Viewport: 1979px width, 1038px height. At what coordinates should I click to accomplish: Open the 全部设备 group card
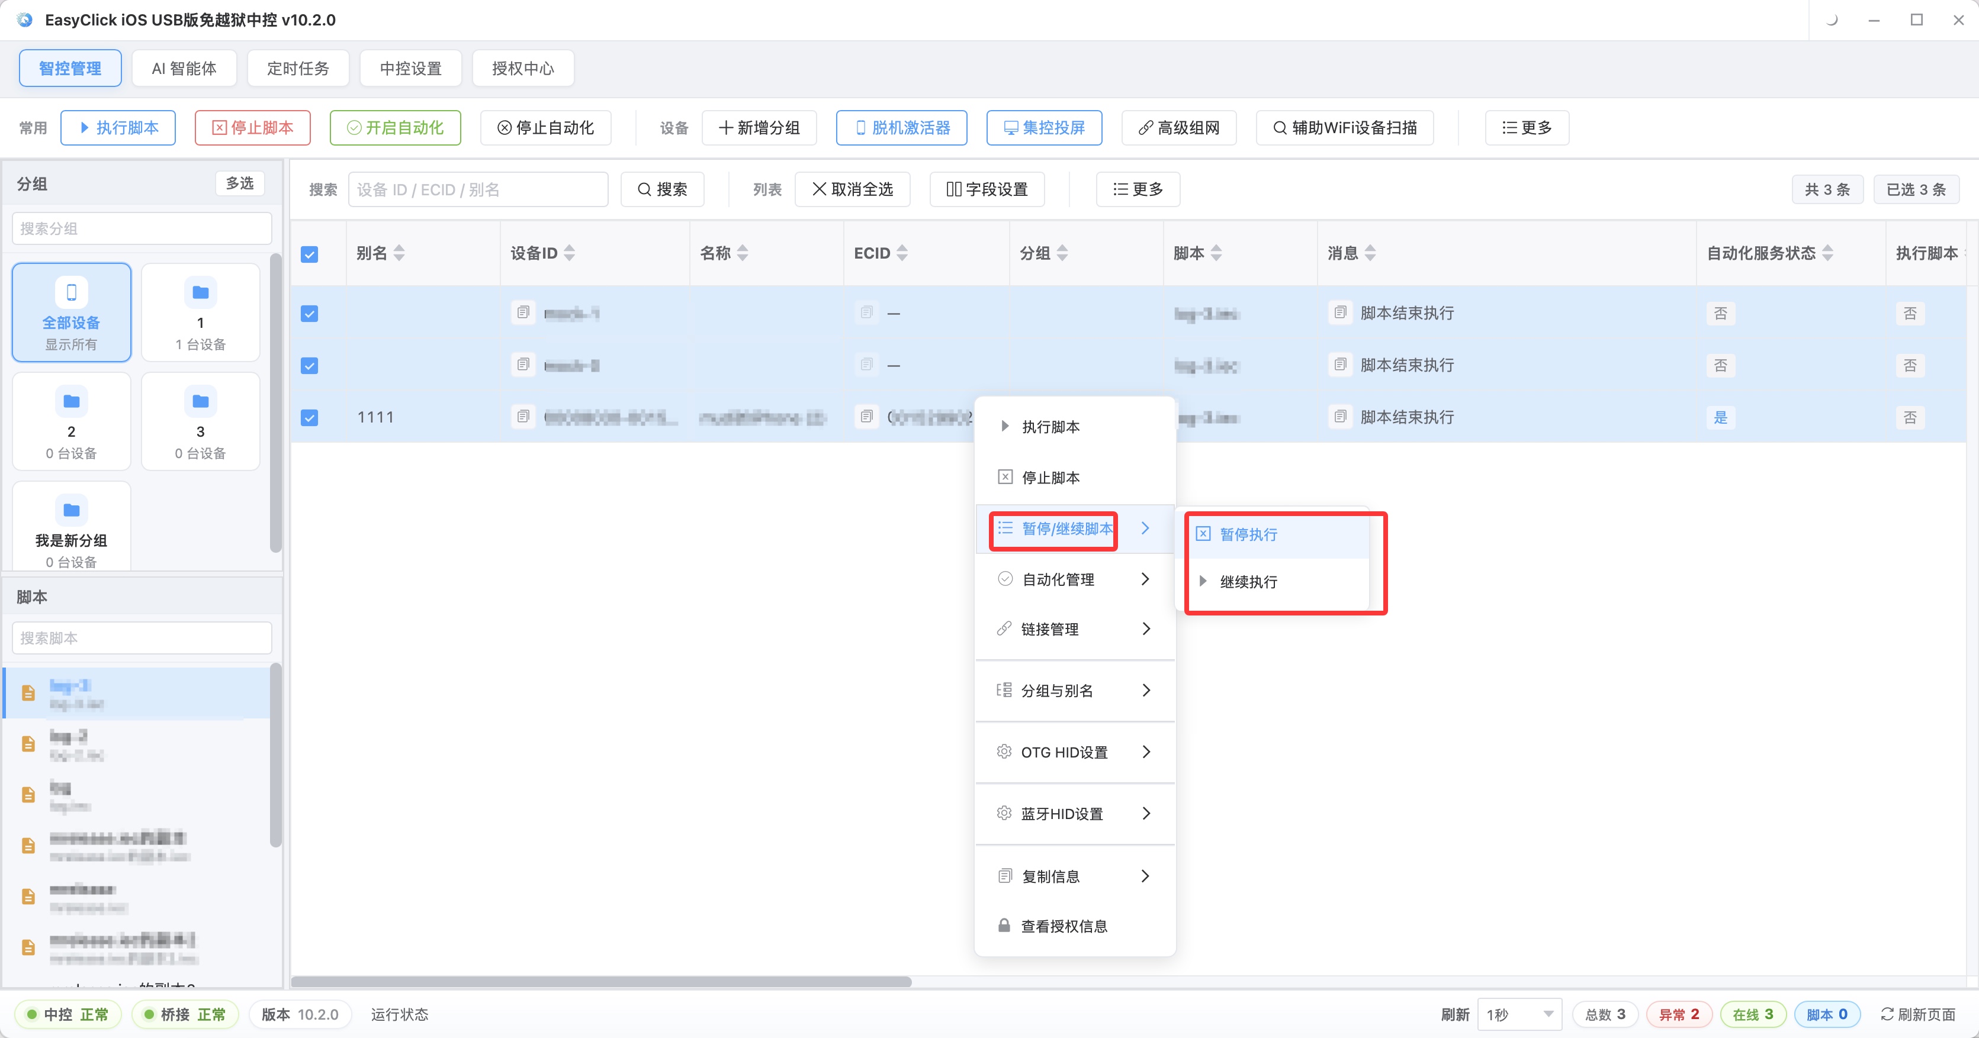click(72, 312)
